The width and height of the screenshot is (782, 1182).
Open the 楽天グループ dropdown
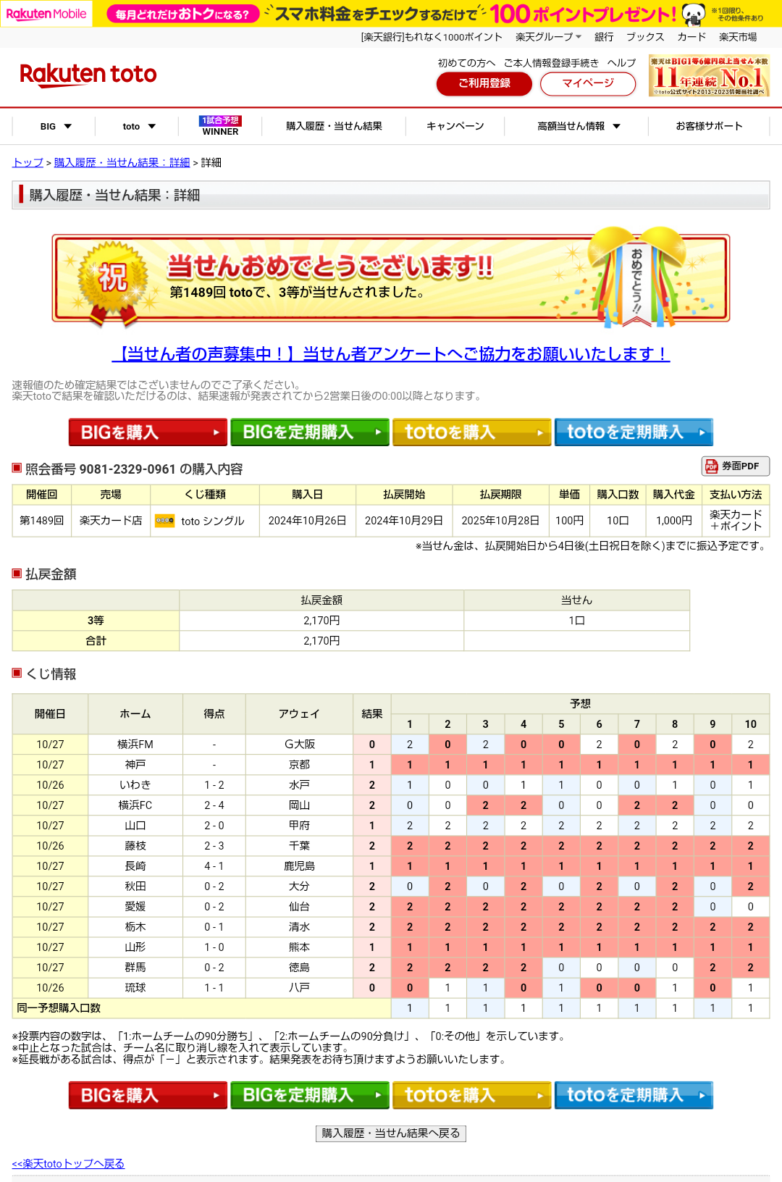tap(548, 37)
